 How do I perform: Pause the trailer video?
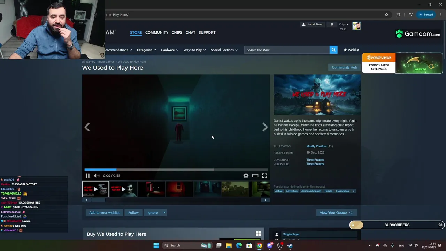tap(87, 176)
